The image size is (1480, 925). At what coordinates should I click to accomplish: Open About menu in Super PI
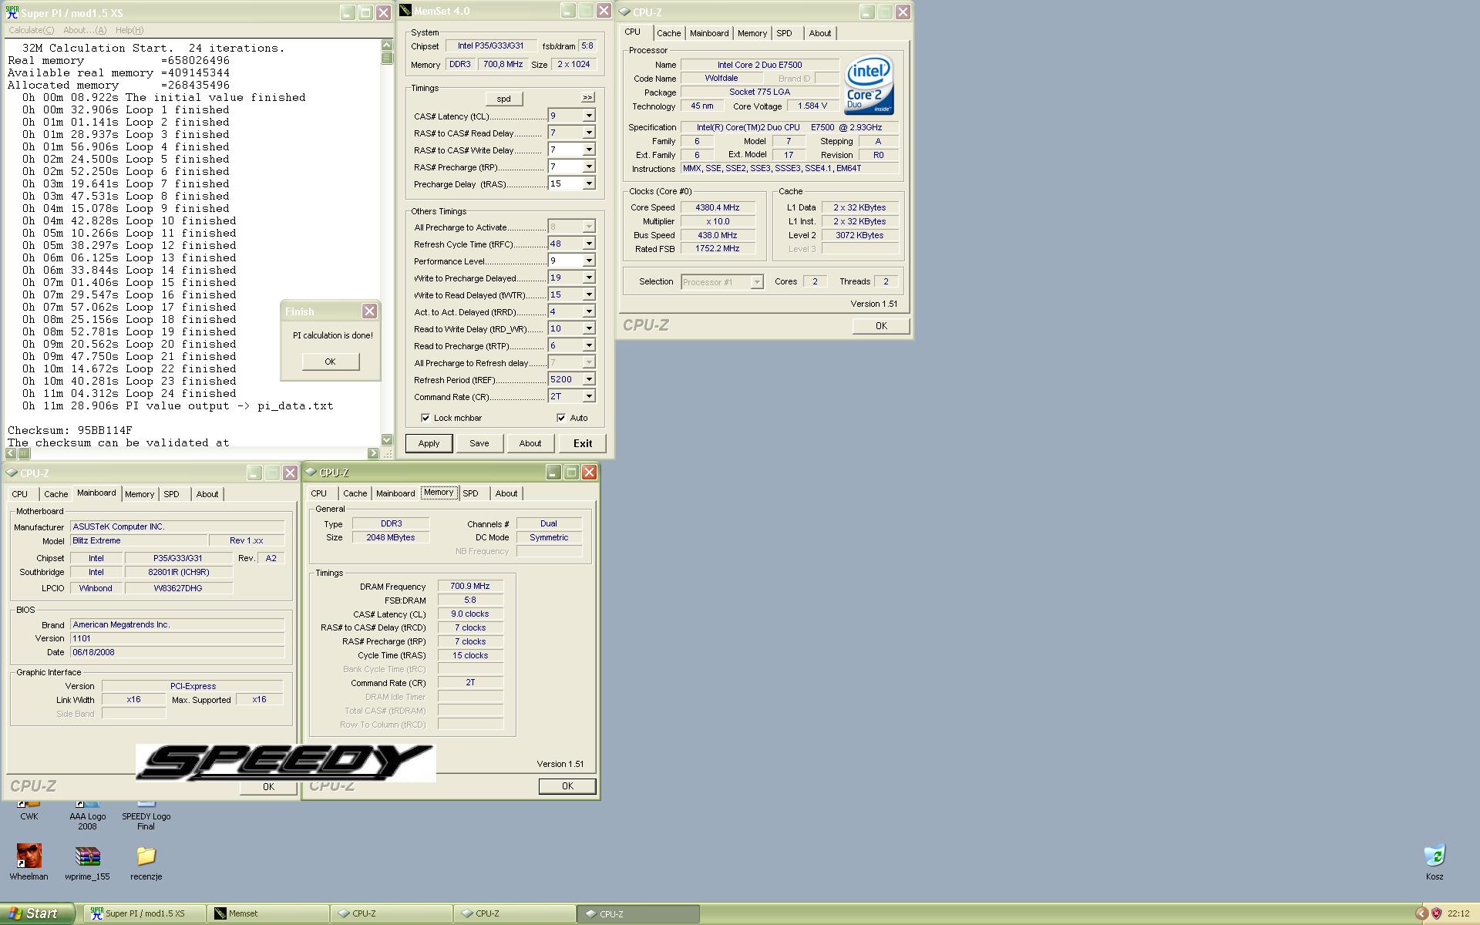click(x=85, y=30)
